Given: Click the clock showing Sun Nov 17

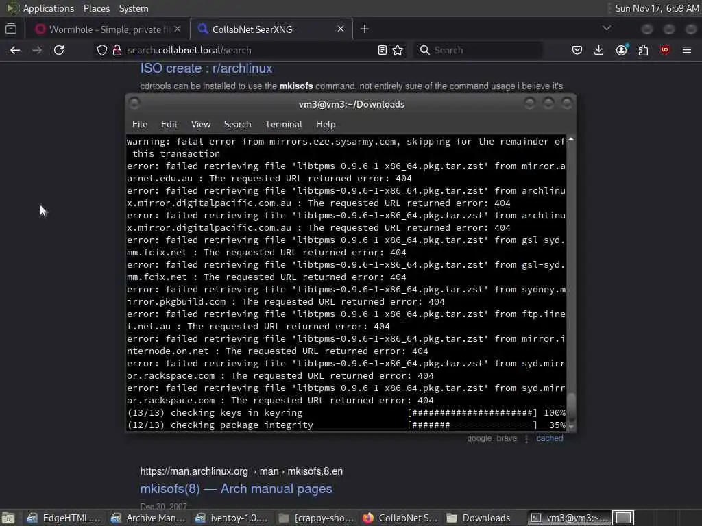Looking at the screenshot, I should pos(657,8).
